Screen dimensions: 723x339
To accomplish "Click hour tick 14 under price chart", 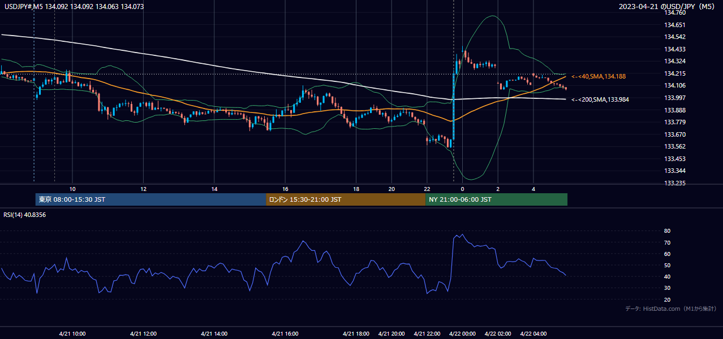I will [x=214, y=189].
